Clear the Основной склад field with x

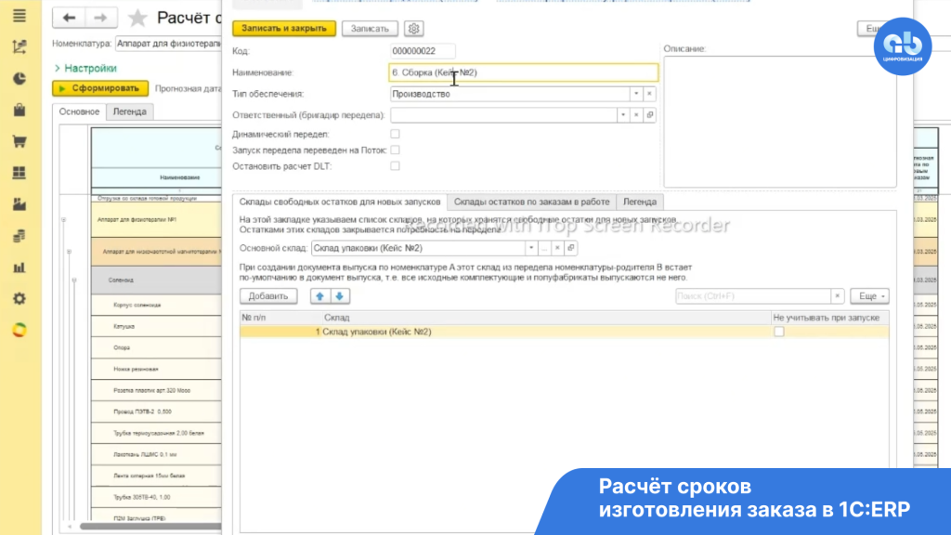click(x=557, y=248)
